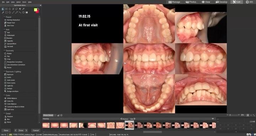Image resolution: width=256 pixels, height=136 pixels.
Task: Select the Text tool under Add
Action: [7, 32]
